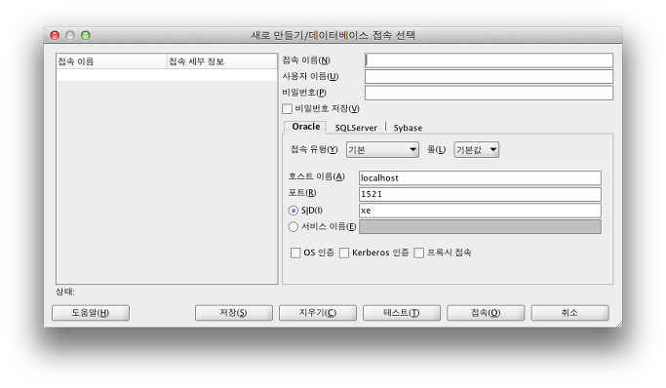The height and width of the screenshot is (388, 666).
Task: Close the dialog with the red button
Action: [x=55, y=35]
